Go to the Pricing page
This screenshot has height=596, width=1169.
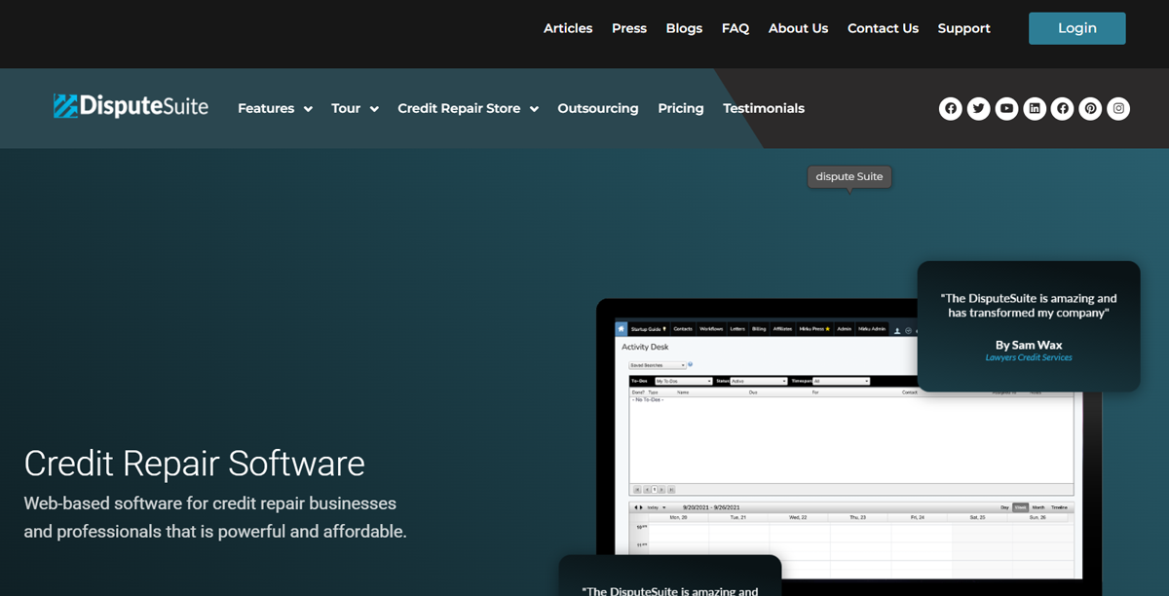tap(681, 108)
